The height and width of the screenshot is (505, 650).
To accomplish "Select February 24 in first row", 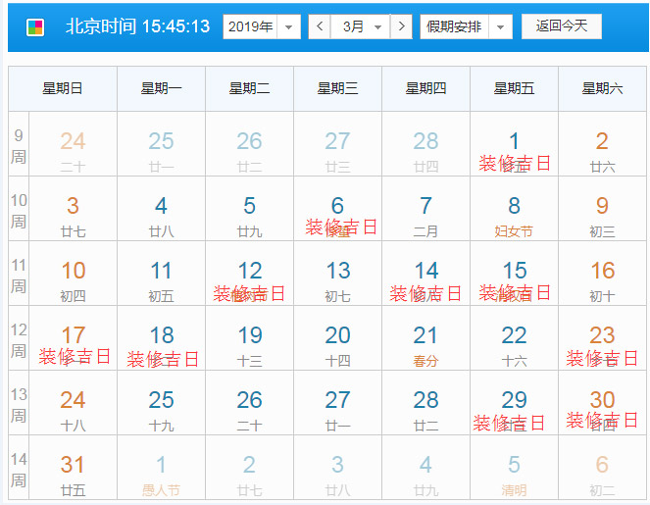I will pyautogui.click(x=73, y=152).
